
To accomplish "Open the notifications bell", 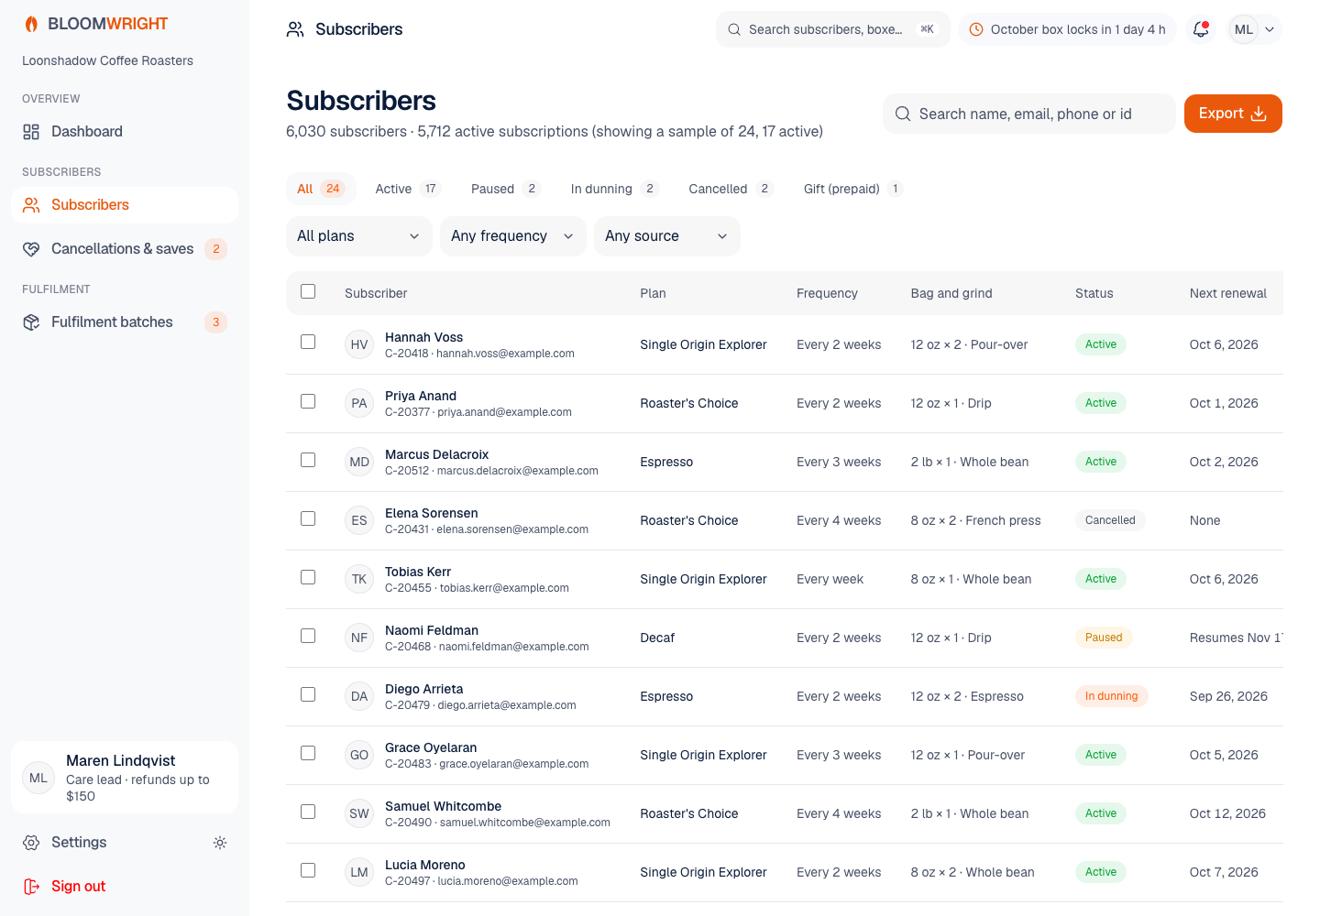I will (x=1201, y=29).
